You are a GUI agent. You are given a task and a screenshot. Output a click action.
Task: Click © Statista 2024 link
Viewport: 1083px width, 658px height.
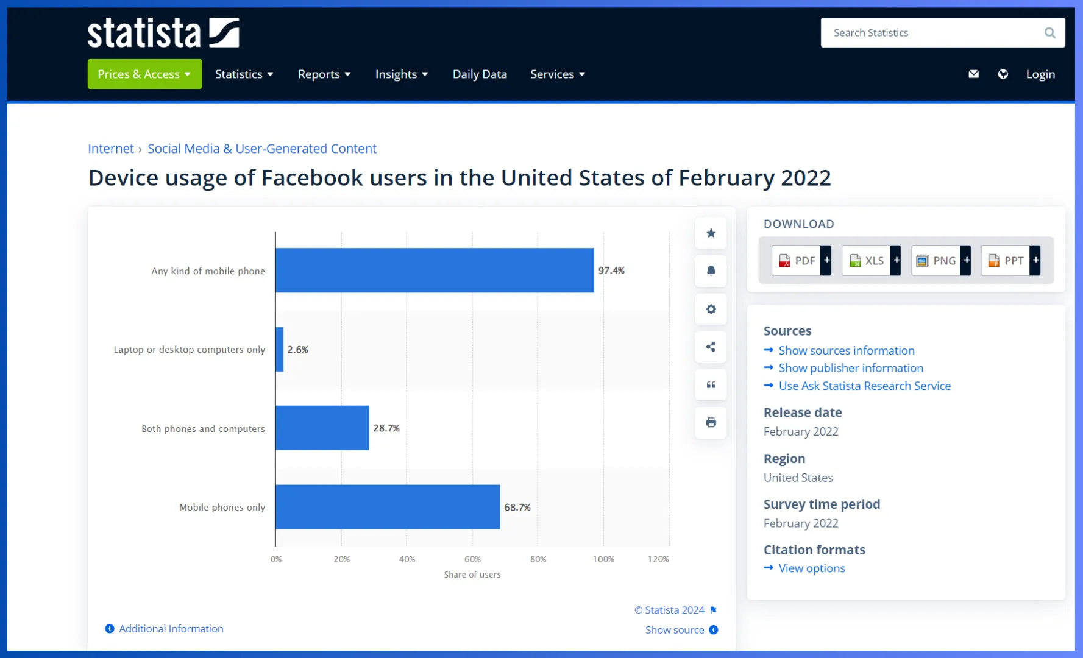pyautogui.click(x=669, y=610)
